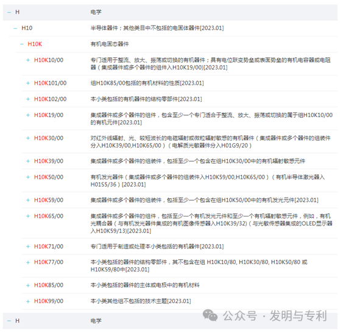This screenshot has height=333, width=340.
Task: Expand the H10K39/00 group
Action: click(x=28, y=161)
